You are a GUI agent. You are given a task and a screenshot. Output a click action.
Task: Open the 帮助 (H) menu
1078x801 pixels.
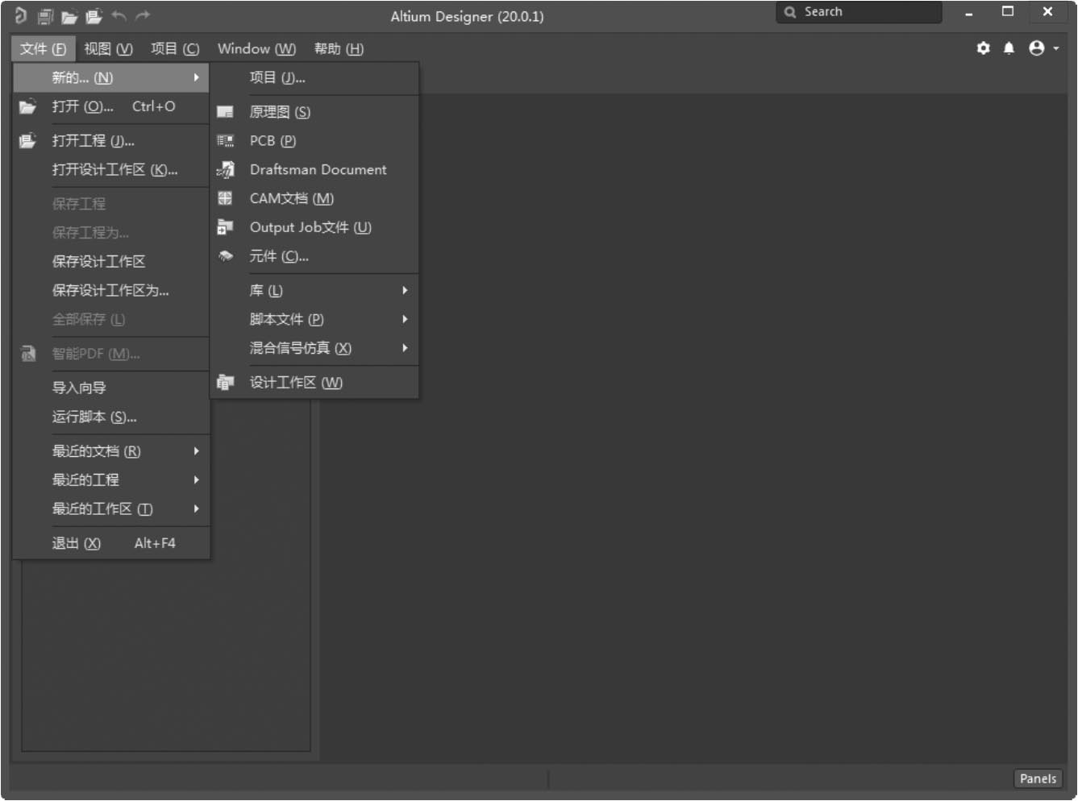(x=339, y=49)
